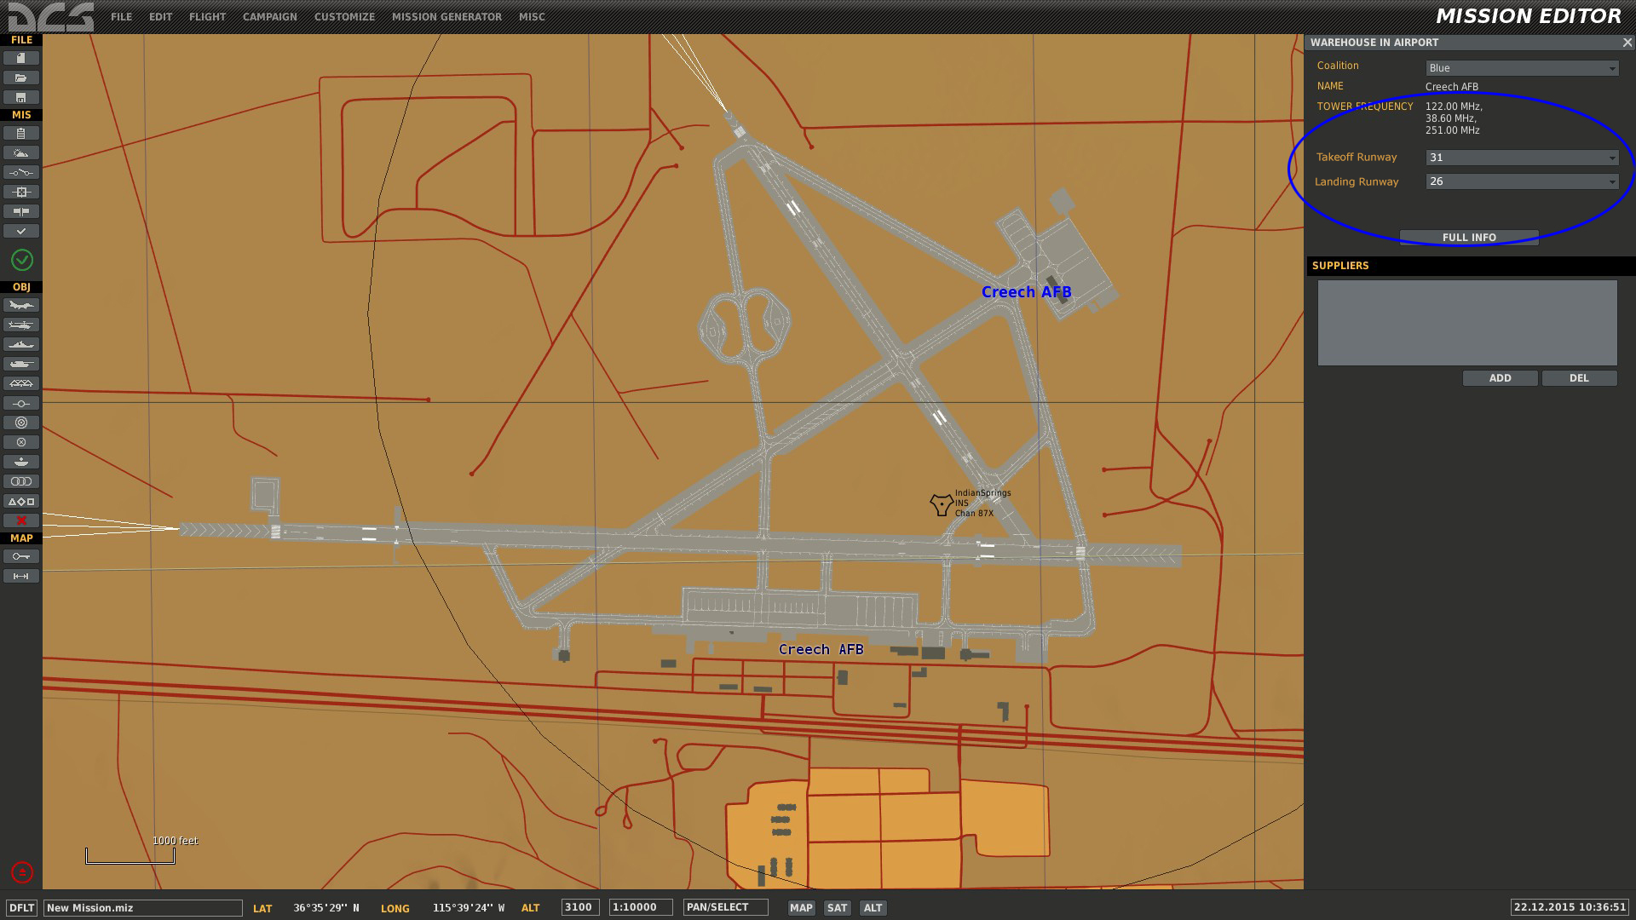Click the ADD supplier button
1636x920 pixels.
[x=1500, y=378]
